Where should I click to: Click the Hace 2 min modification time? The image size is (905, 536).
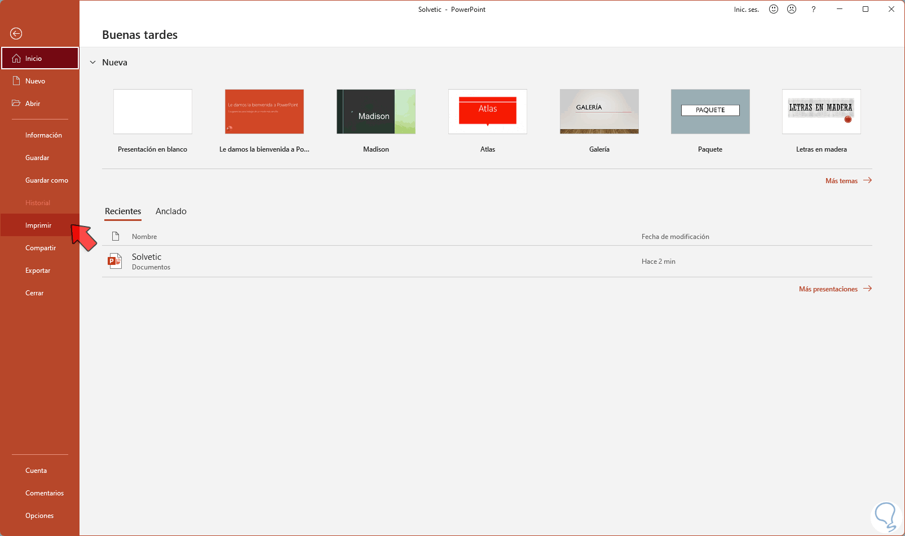[x=659, y=262]
